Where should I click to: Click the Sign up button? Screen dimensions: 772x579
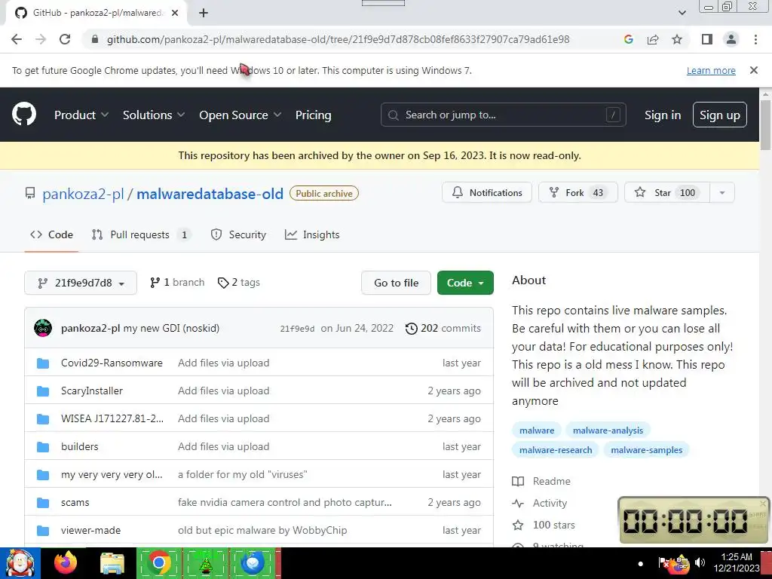[x=720, y=115]
